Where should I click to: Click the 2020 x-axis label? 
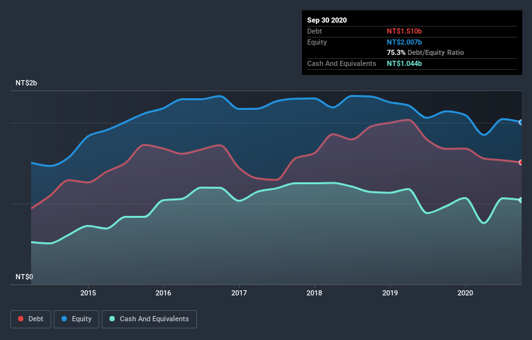(465, 293)
